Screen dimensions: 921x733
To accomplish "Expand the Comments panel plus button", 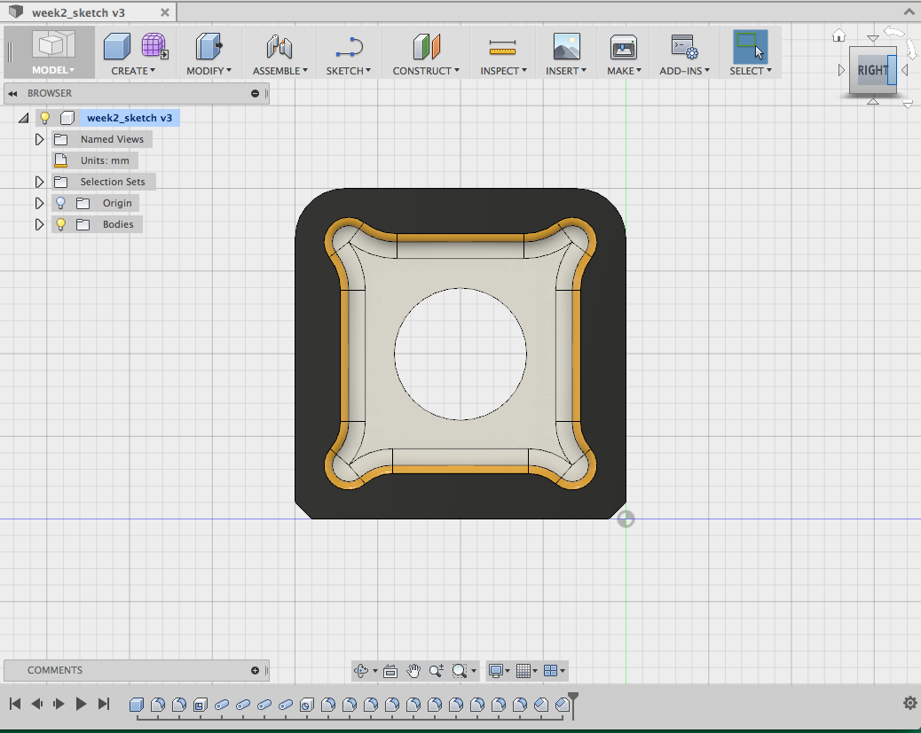I will [255, 670].
